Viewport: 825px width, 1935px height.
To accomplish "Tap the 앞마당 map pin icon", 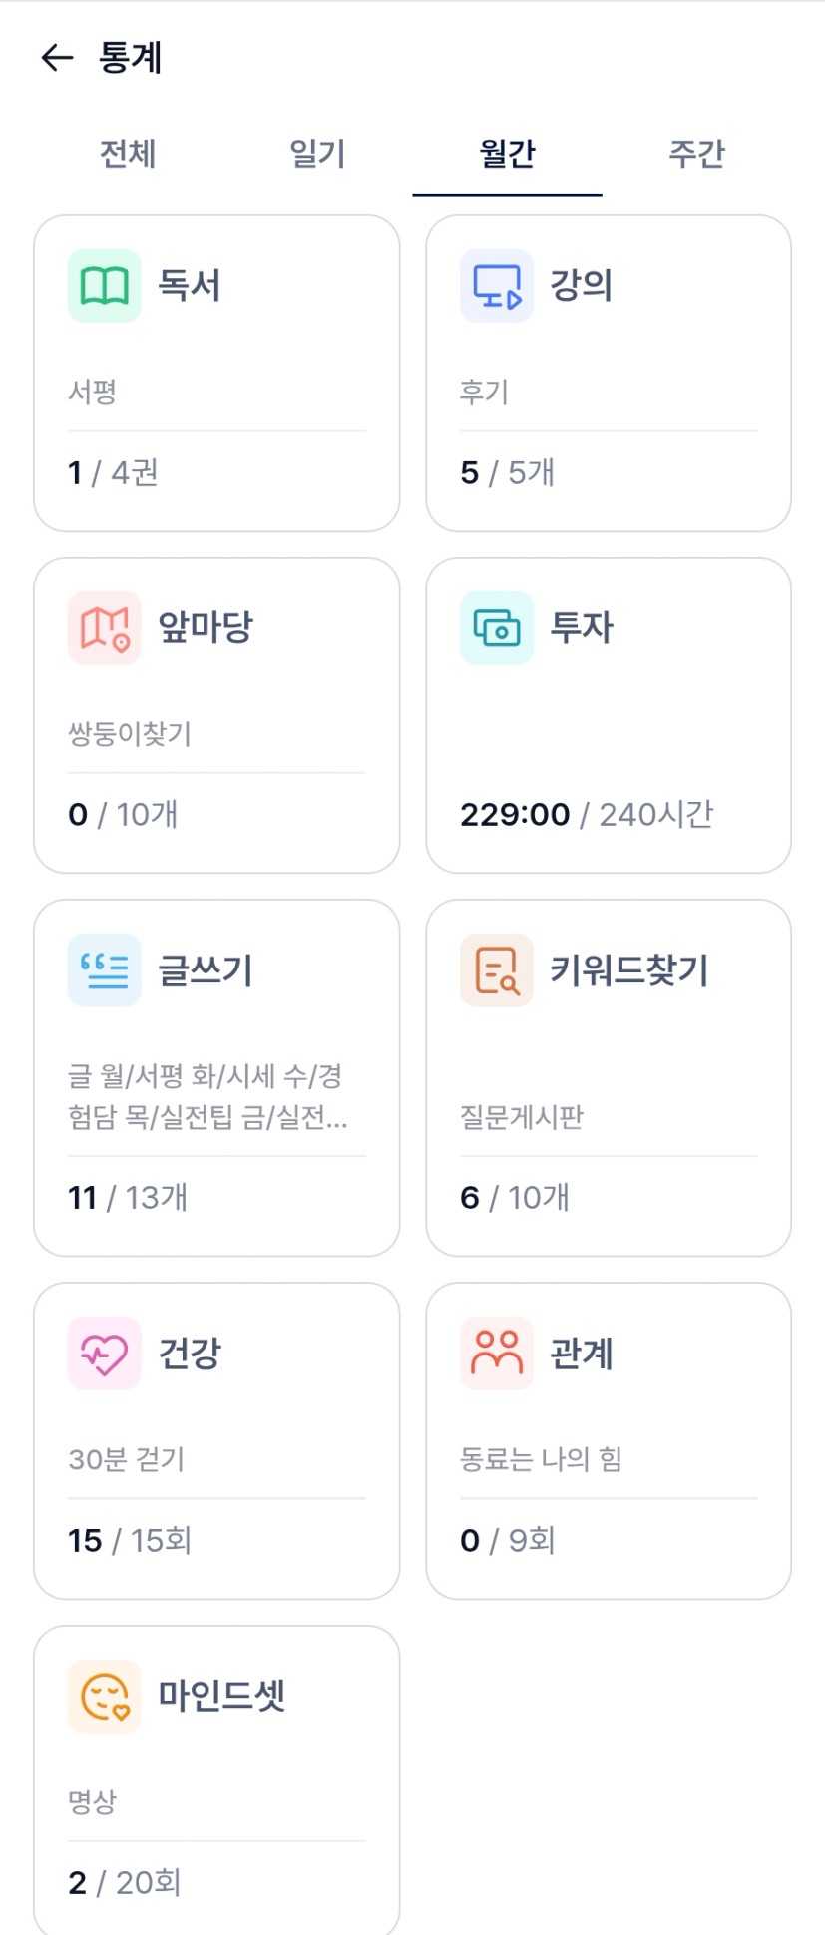I will 104,628.
